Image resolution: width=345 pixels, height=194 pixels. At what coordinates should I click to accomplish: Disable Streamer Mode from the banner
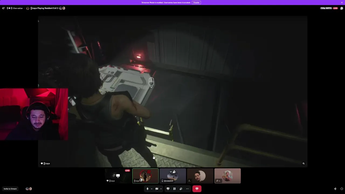tap(196, 2)
